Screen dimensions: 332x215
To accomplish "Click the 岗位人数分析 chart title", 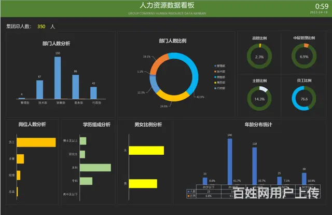I will pos(32,124).
